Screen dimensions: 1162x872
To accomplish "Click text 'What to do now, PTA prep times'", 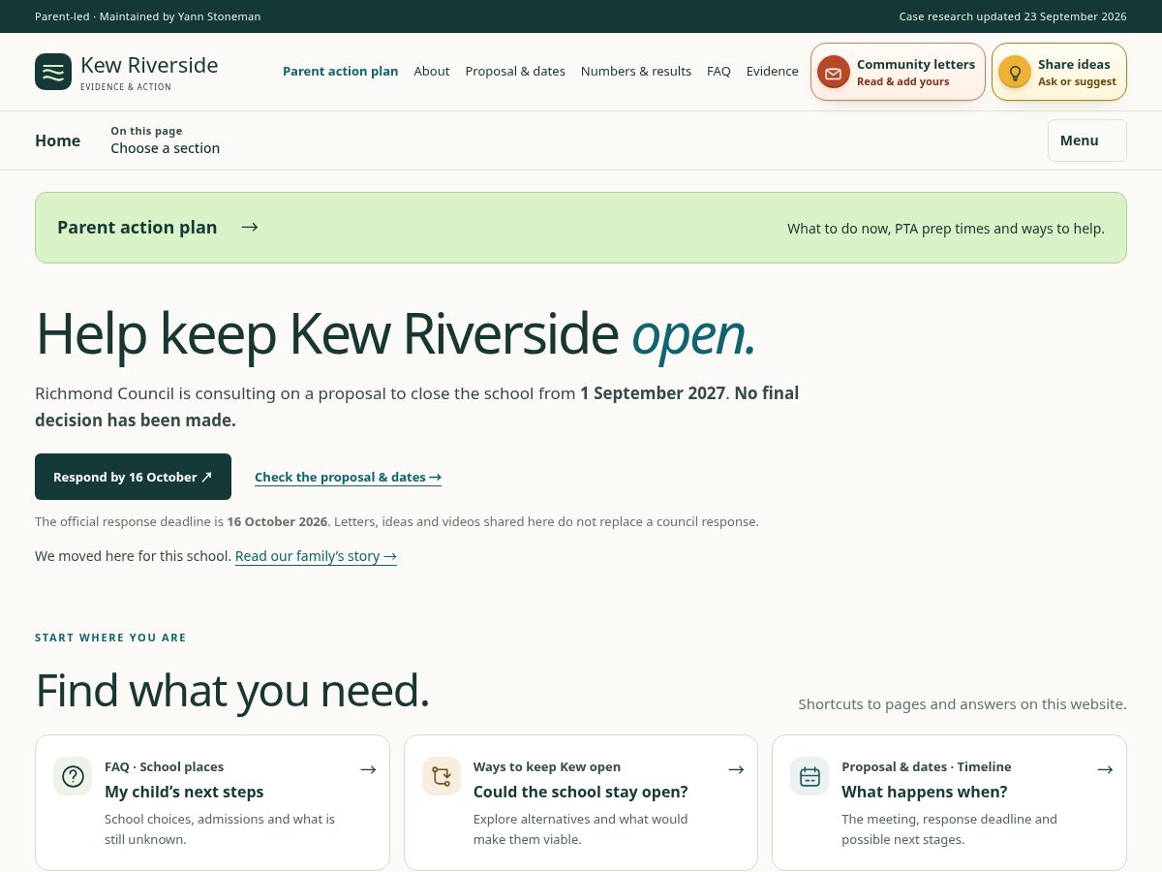I will [888, 229].
